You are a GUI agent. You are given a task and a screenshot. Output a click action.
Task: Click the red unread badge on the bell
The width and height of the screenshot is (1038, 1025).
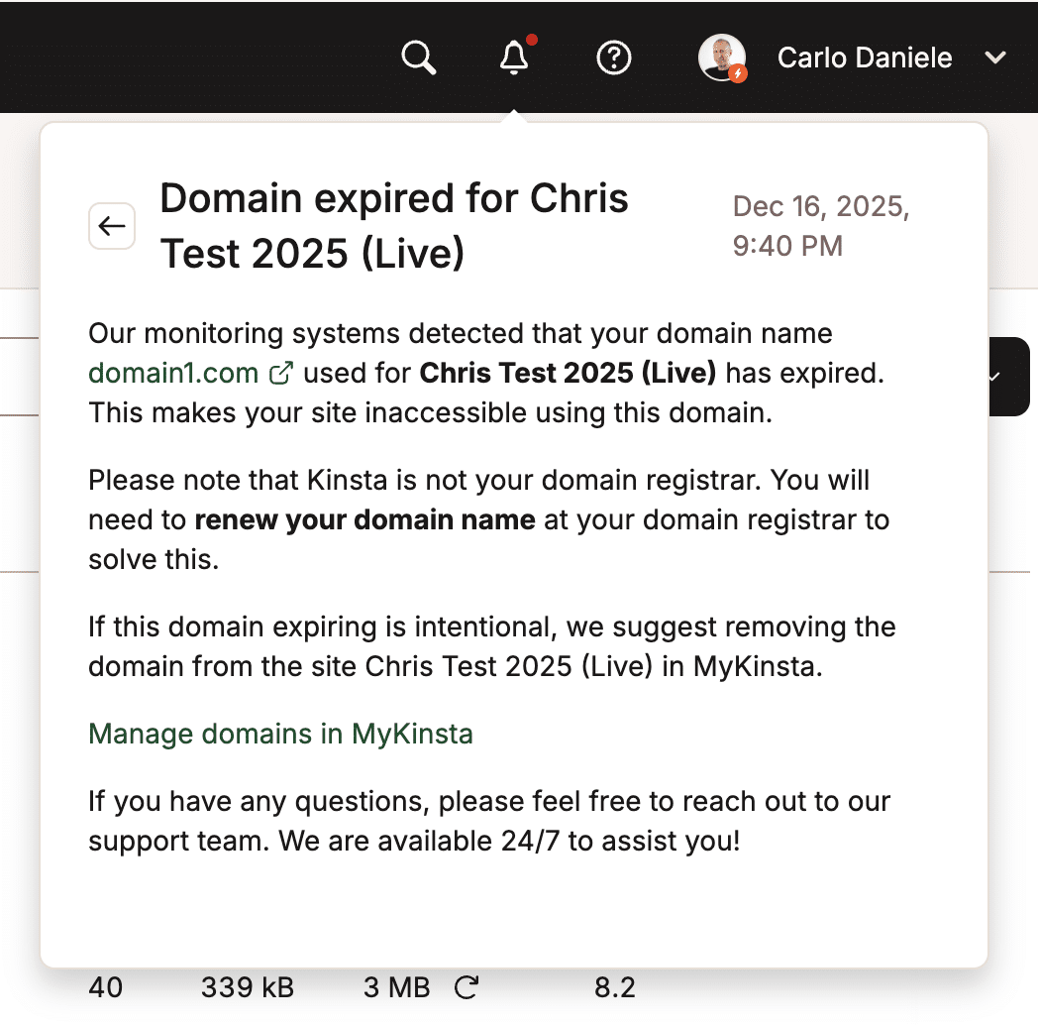point(533,41)
